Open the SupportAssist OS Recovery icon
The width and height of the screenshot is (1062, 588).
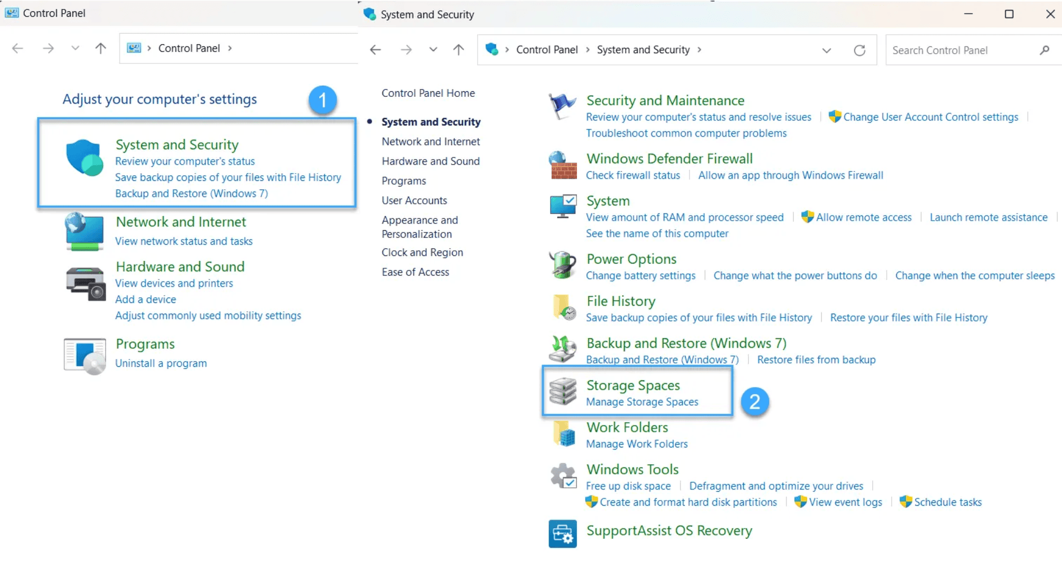pos(562,534)
